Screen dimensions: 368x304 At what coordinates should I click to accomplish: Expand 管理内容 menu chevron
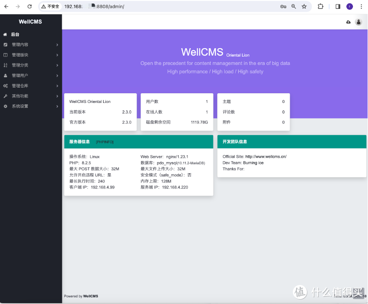coord(57,45)
